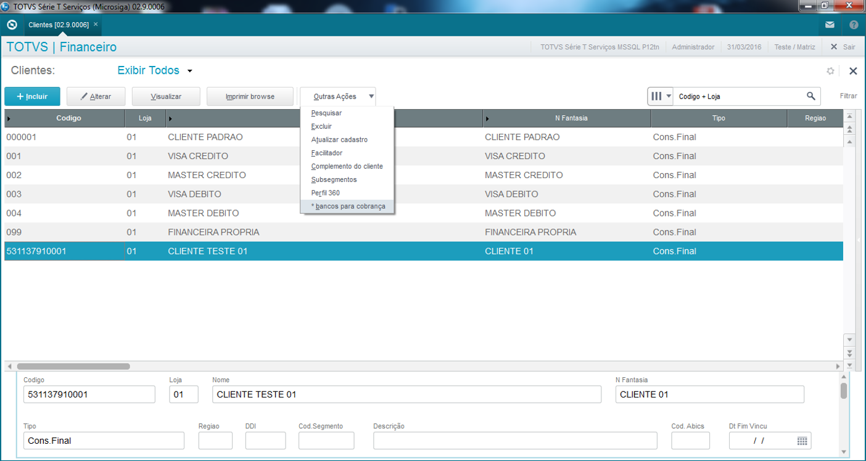Open the mail envelope icon
Image resolution: width=866 pixels, height=461 pixels.
(x=830, y=25)
